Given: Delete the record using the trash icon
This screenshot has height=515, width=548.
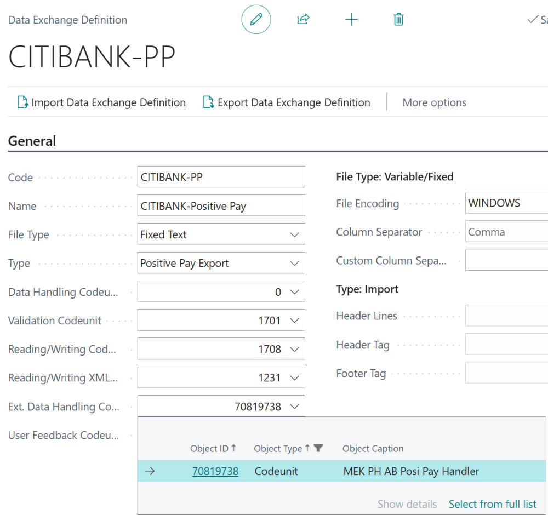Looking at the screenshot, I should click(398, 19).
